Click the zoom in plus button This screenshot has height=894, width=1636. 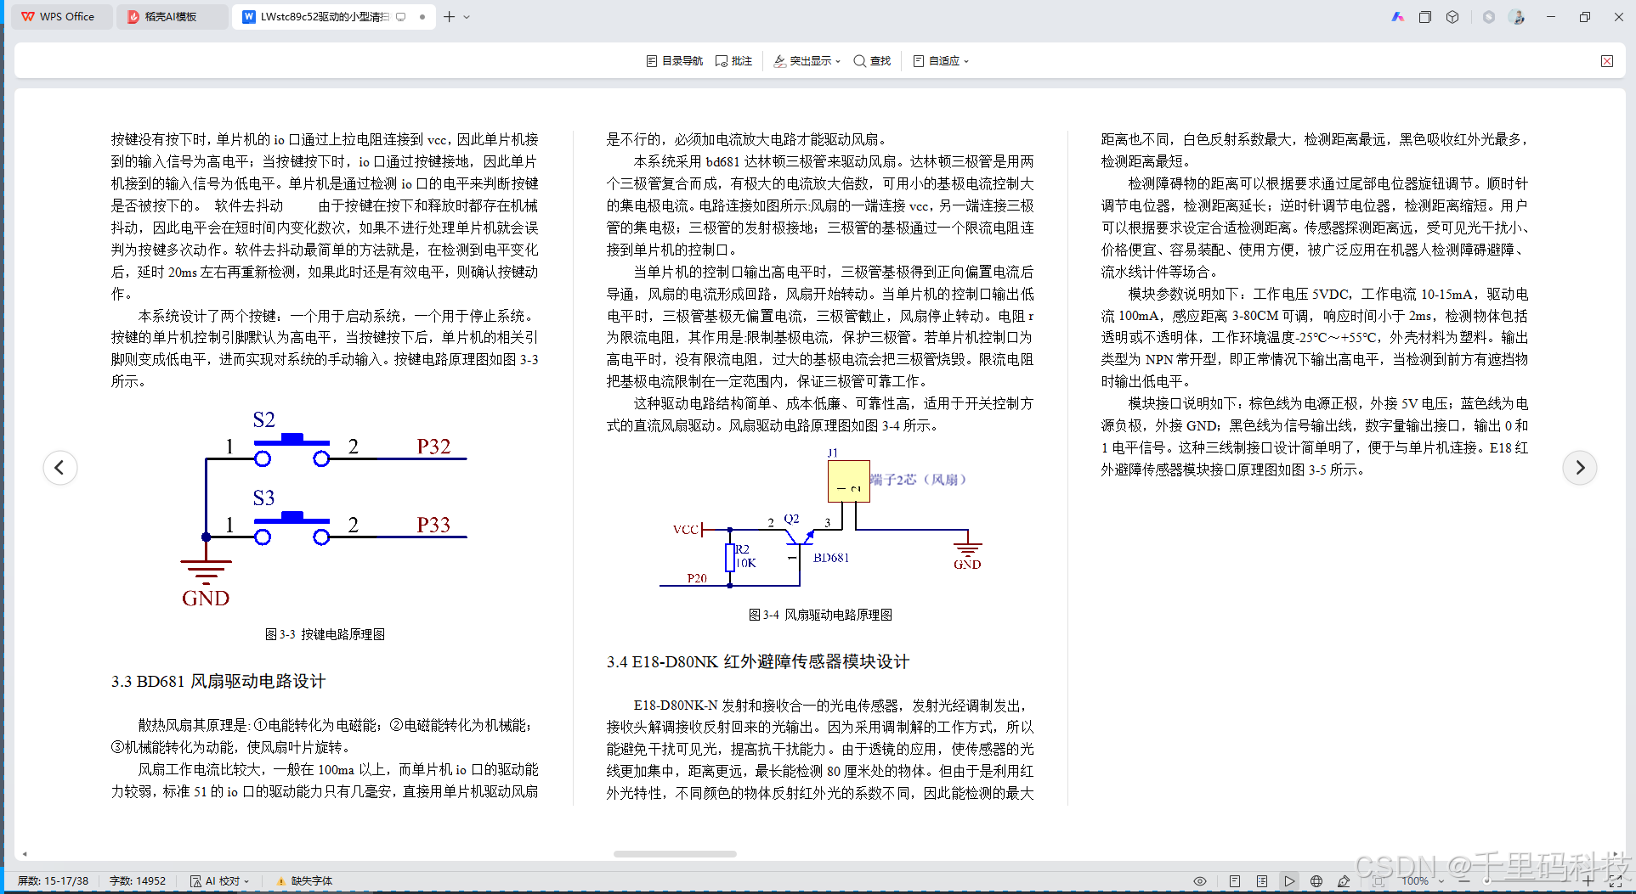(1588, 881)
